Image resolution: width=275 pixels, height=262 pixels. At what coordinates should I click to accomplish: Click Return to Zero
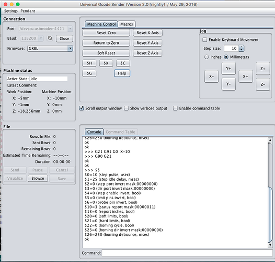[106, 43]
